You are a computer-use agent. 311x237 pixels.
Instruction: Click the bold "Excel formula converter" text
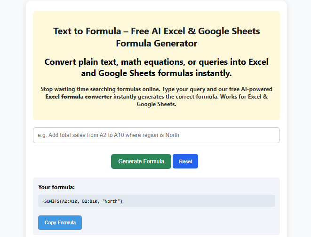(x=79, y=96)
